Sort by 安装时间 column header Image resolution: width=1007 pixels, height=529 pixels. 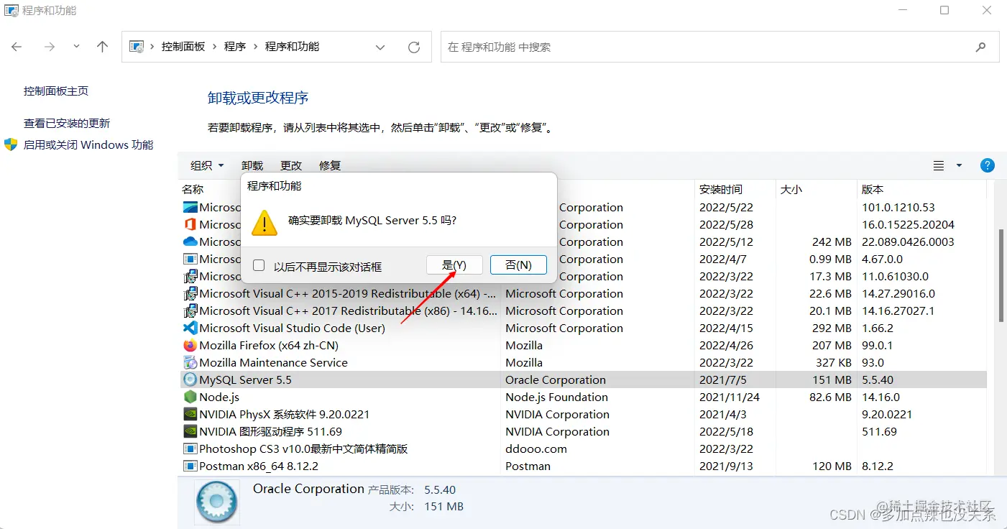[721, 189]
